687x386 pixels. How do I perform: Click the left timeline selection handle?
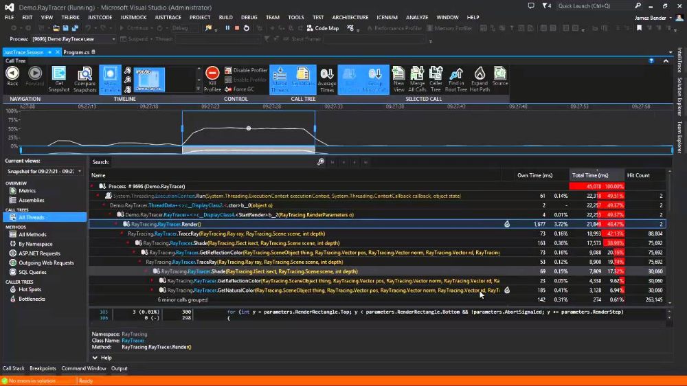182,129
